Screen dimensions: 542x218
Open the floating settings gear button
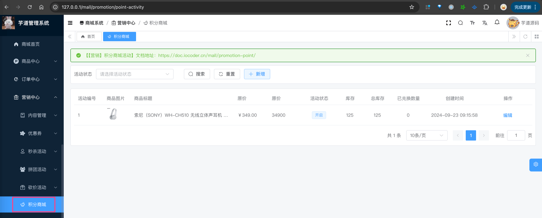pos(536,165)
